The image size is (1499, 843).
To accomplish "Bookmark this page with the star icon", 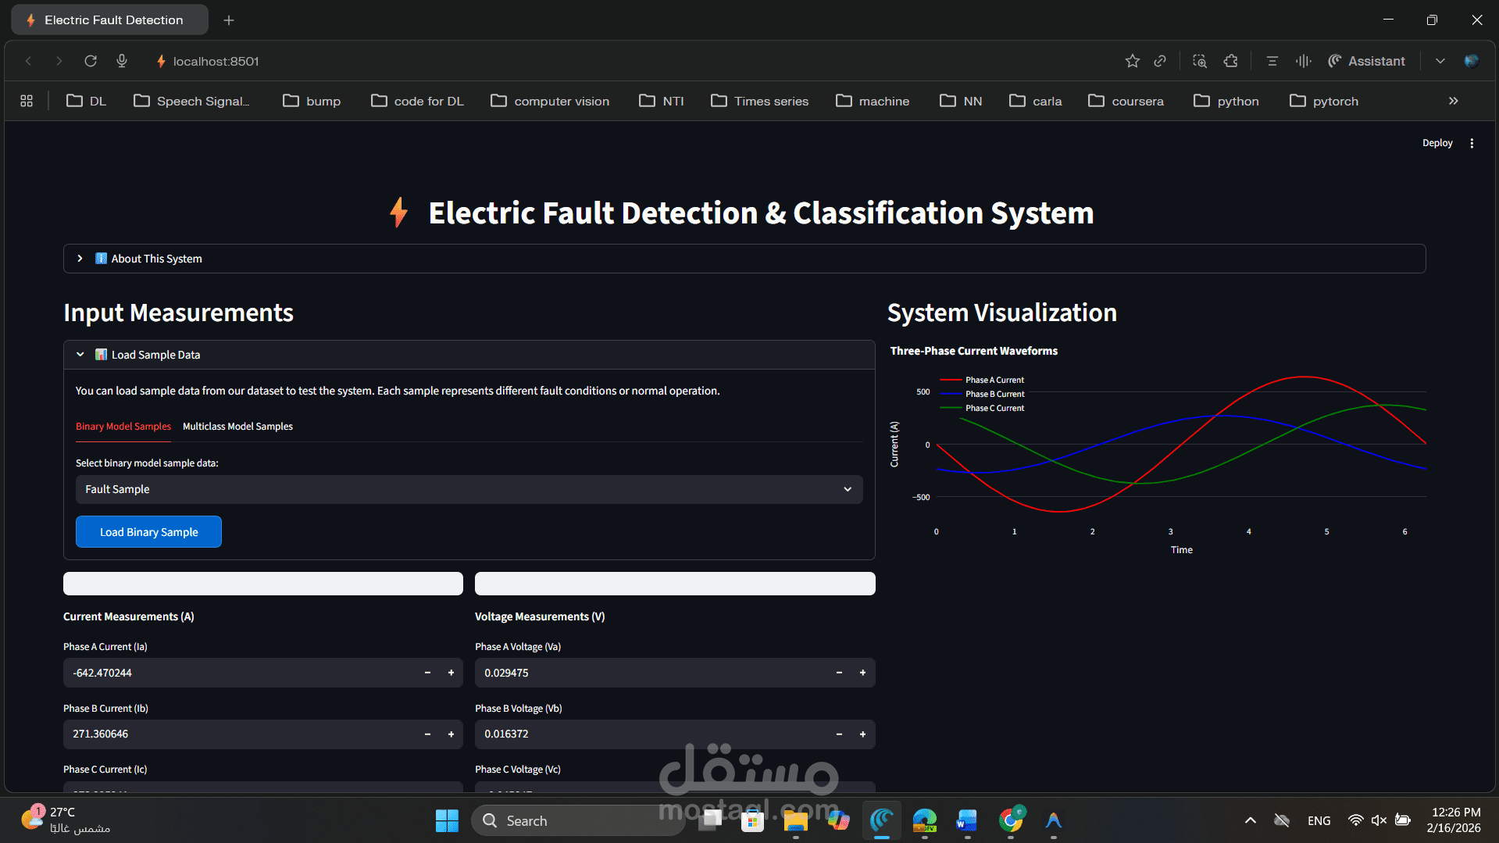I will click(x=1132, y=61).
